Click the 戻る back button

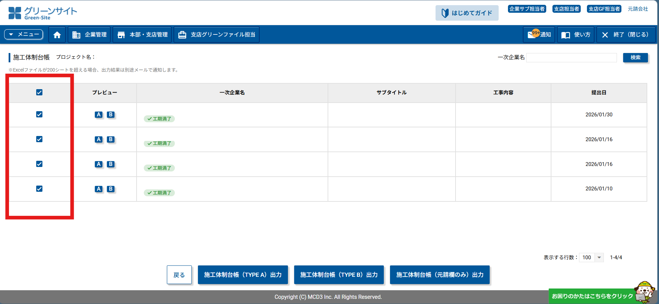pyautogui.click(x=179, y=275)
